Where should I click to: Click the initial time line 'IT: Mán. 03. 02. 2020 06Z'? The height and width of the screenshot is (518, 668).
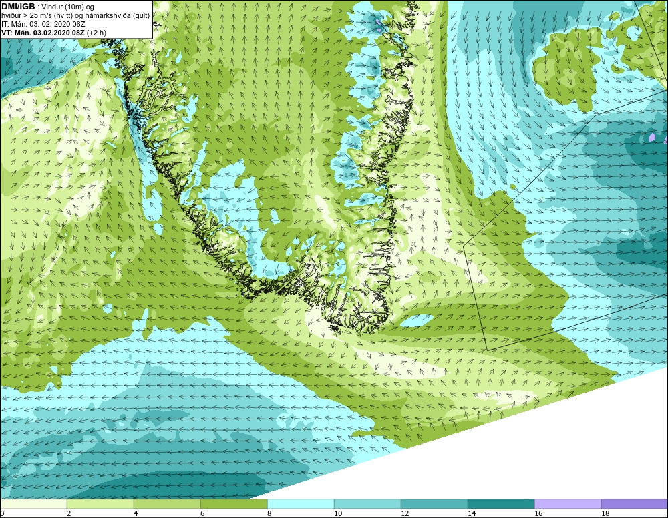(x=43, y=24)
